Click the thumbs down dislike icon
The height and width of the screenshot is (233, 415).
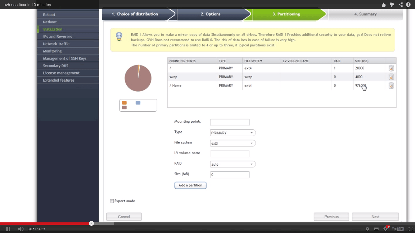[x=392, y=5]
